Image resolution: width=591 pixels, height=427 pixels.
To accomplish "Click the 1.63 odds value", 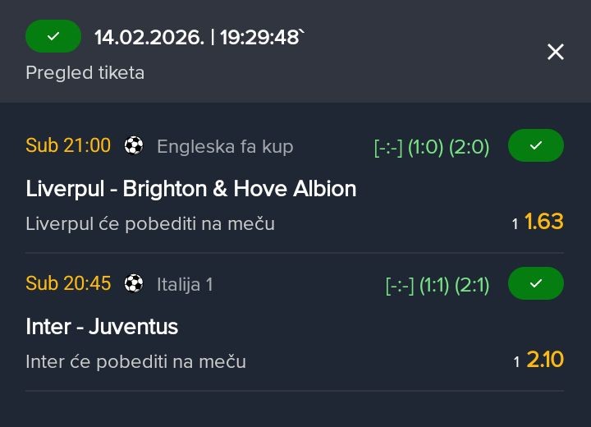I will coord(543,222).
